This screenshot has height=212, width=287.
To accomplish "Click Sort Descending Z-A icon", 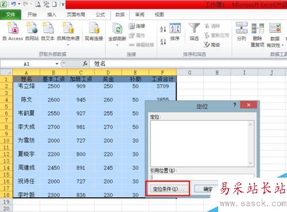I will pos(163,41).
